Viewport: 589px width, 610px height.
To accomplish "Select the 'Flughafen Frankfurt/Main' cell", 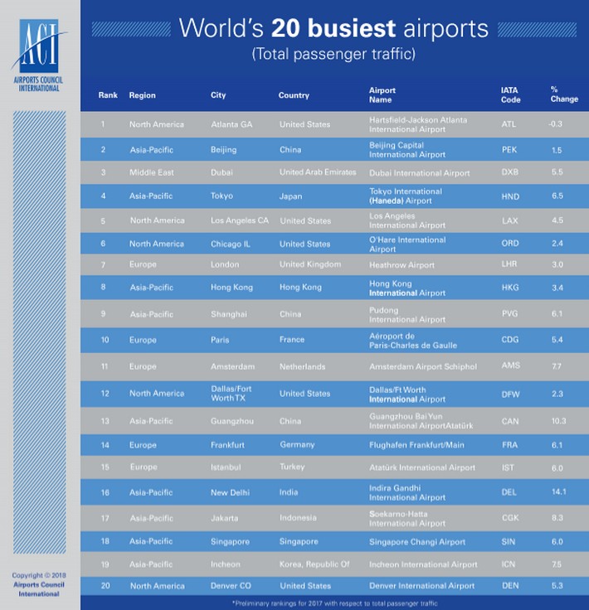I will pos(416,445).
